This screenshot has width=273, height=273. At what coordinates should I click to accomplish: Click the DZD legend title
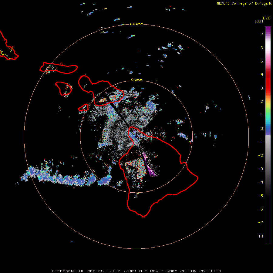[267, 18]
